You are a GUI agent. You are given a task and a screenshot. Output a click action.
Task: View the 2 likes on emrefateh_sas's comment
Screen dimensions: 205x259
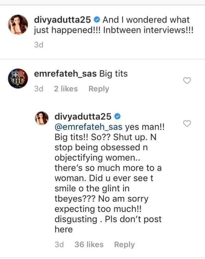pos(66,89)
